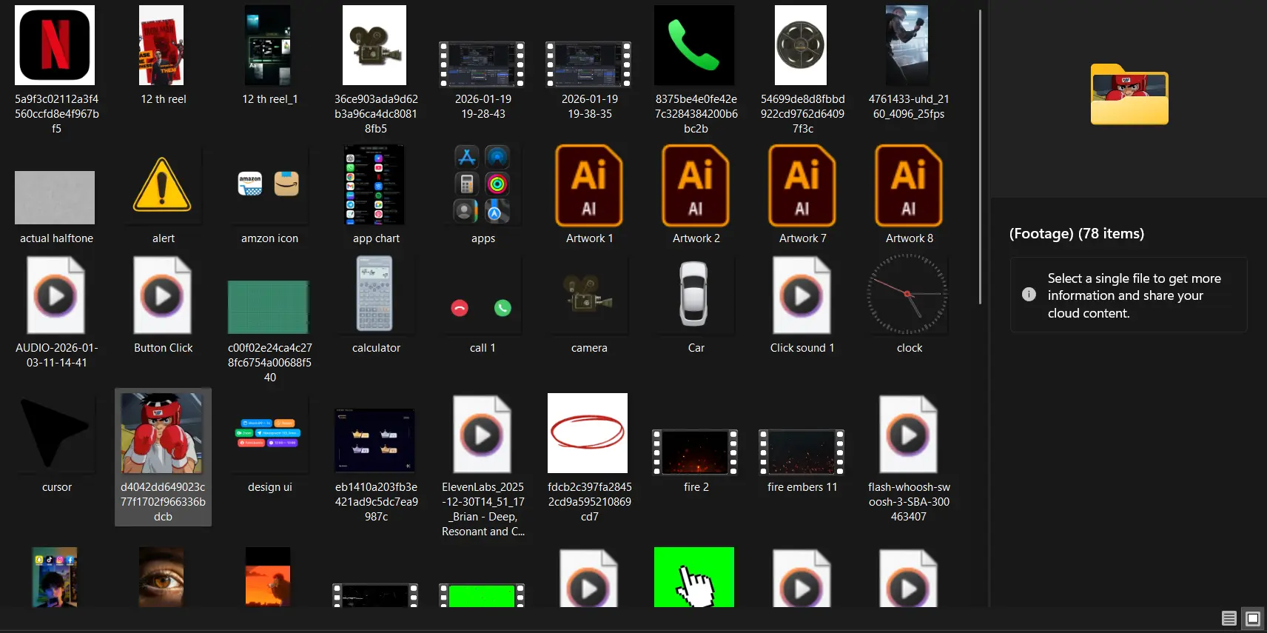The width and height of the screenshot is (1267, 633).
Task: Select the clock image file
Action: [x=908, y=295]
